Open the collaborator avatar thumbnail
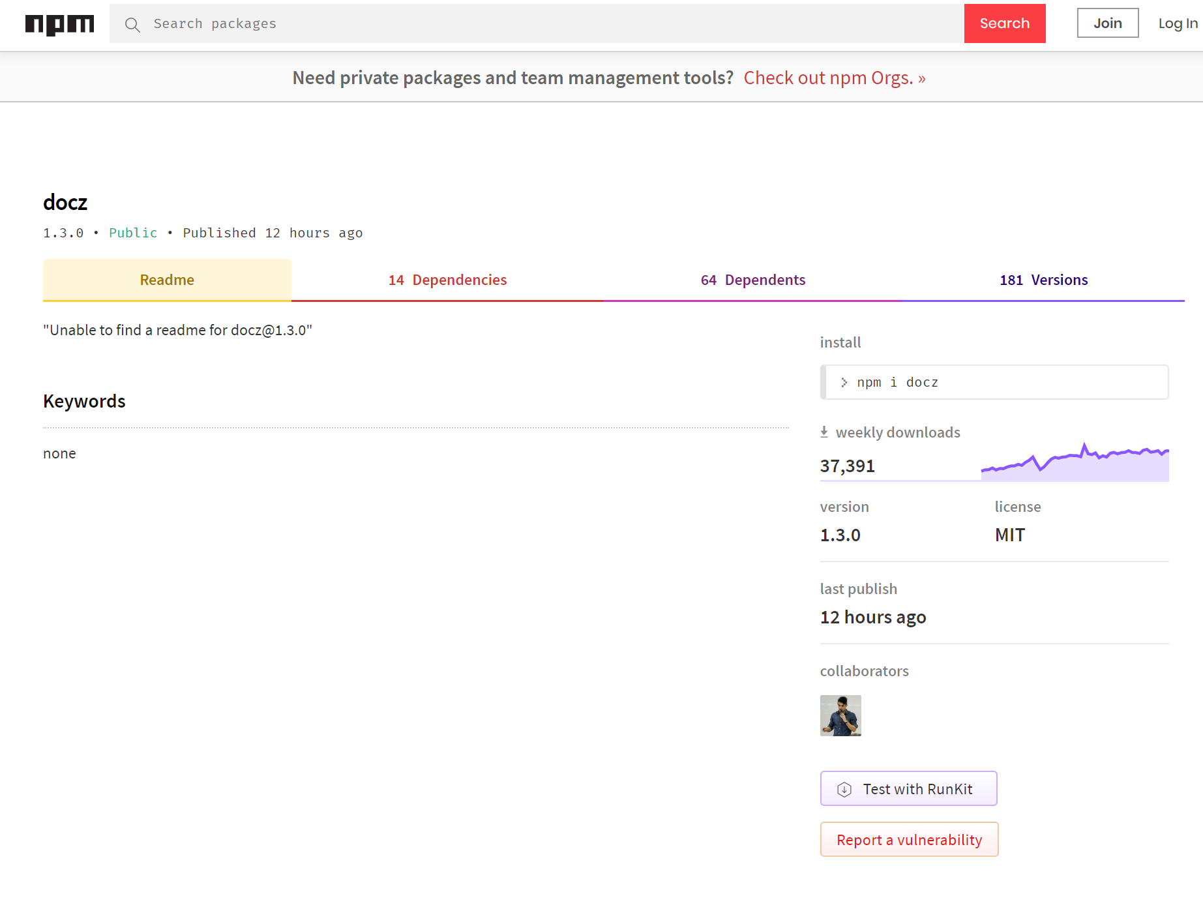 click(x=840, y=715)
